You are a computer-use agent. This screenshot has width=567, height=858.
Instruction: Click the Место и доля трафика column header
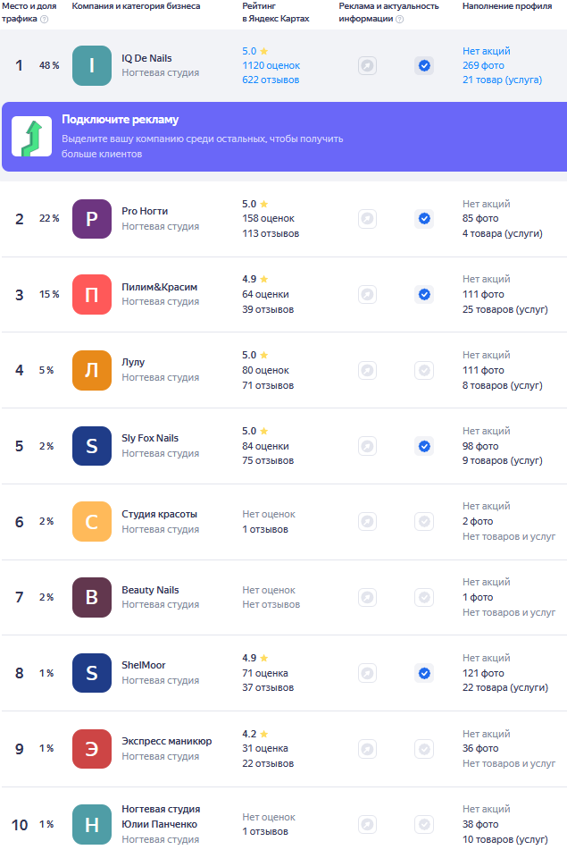point(29,13)
